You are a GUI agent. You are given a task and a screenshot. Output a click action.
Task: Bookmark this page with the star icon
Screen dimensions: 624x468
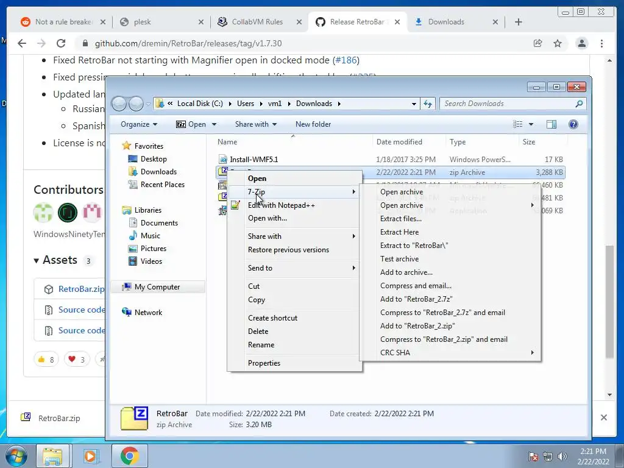(x=558, y=43)
